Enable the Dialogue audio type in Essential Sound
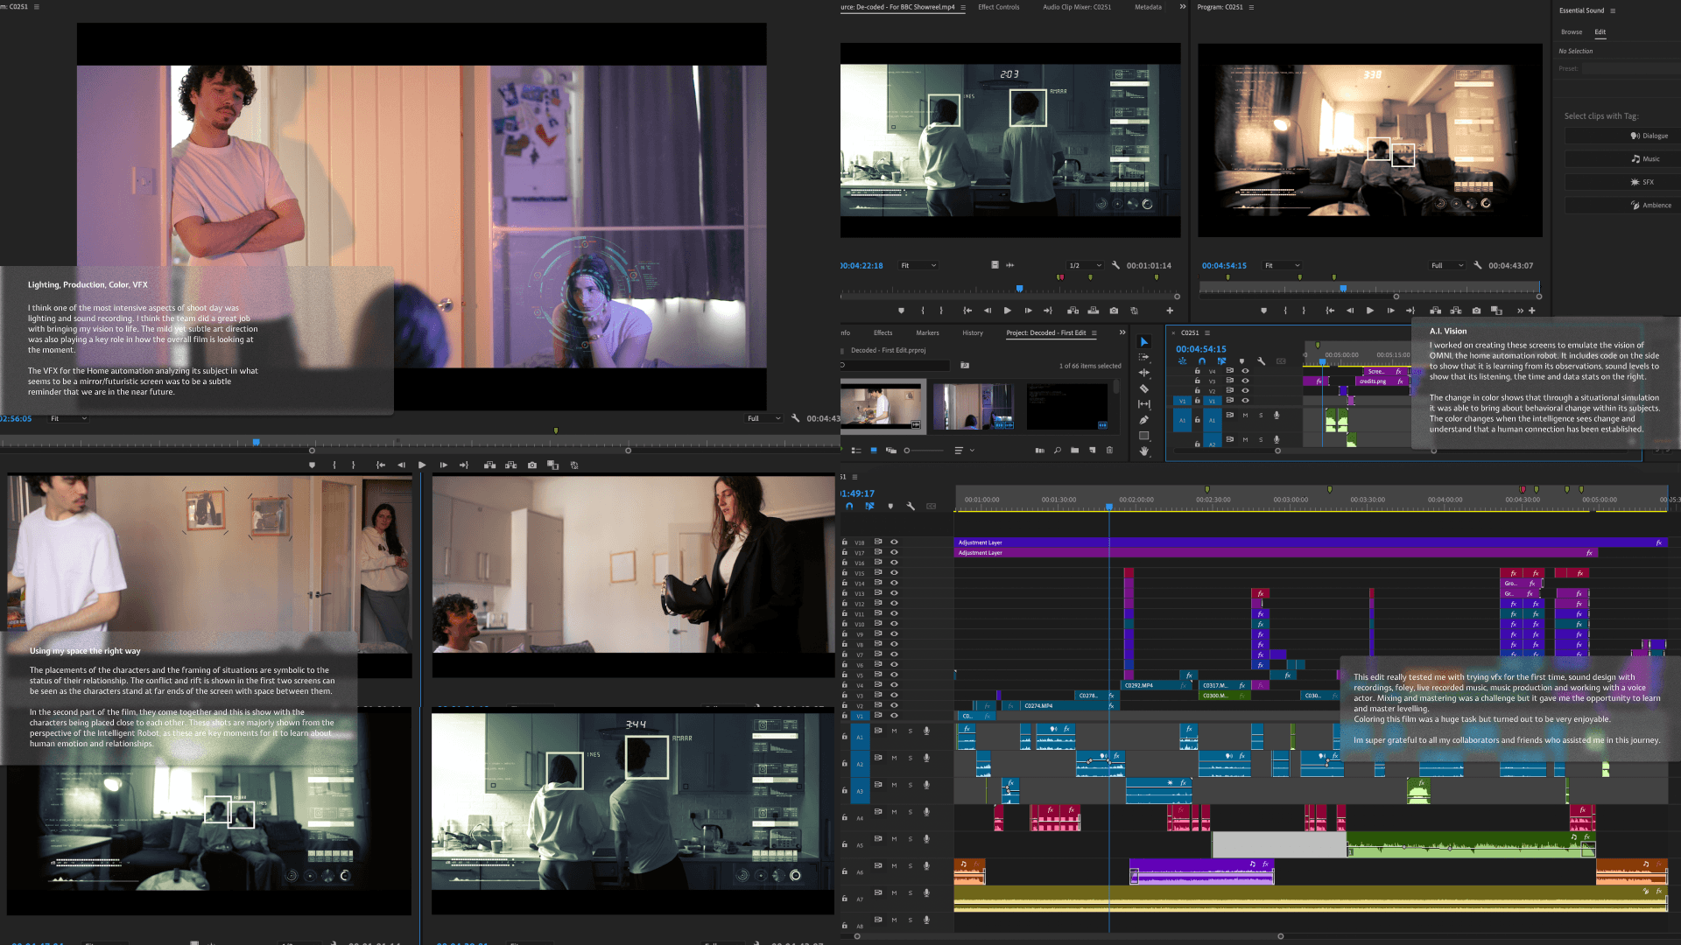The width and height of the screenshot is (1681, 945). tap(1649, 136)
